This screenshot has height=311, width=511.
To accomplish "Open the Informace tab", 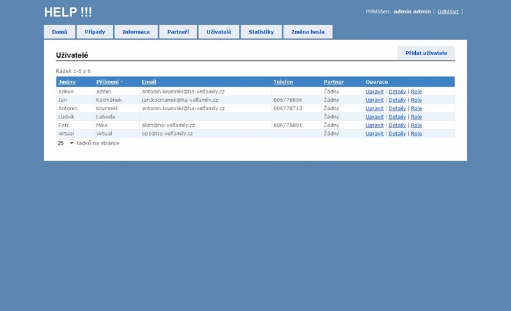I will [136, 32].
